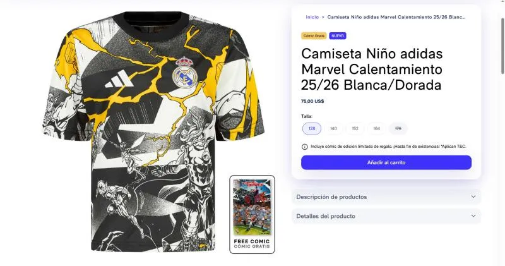Click the Cómic Gratis yellow tag
Viewport: 505px width, 266px height.
314,36
